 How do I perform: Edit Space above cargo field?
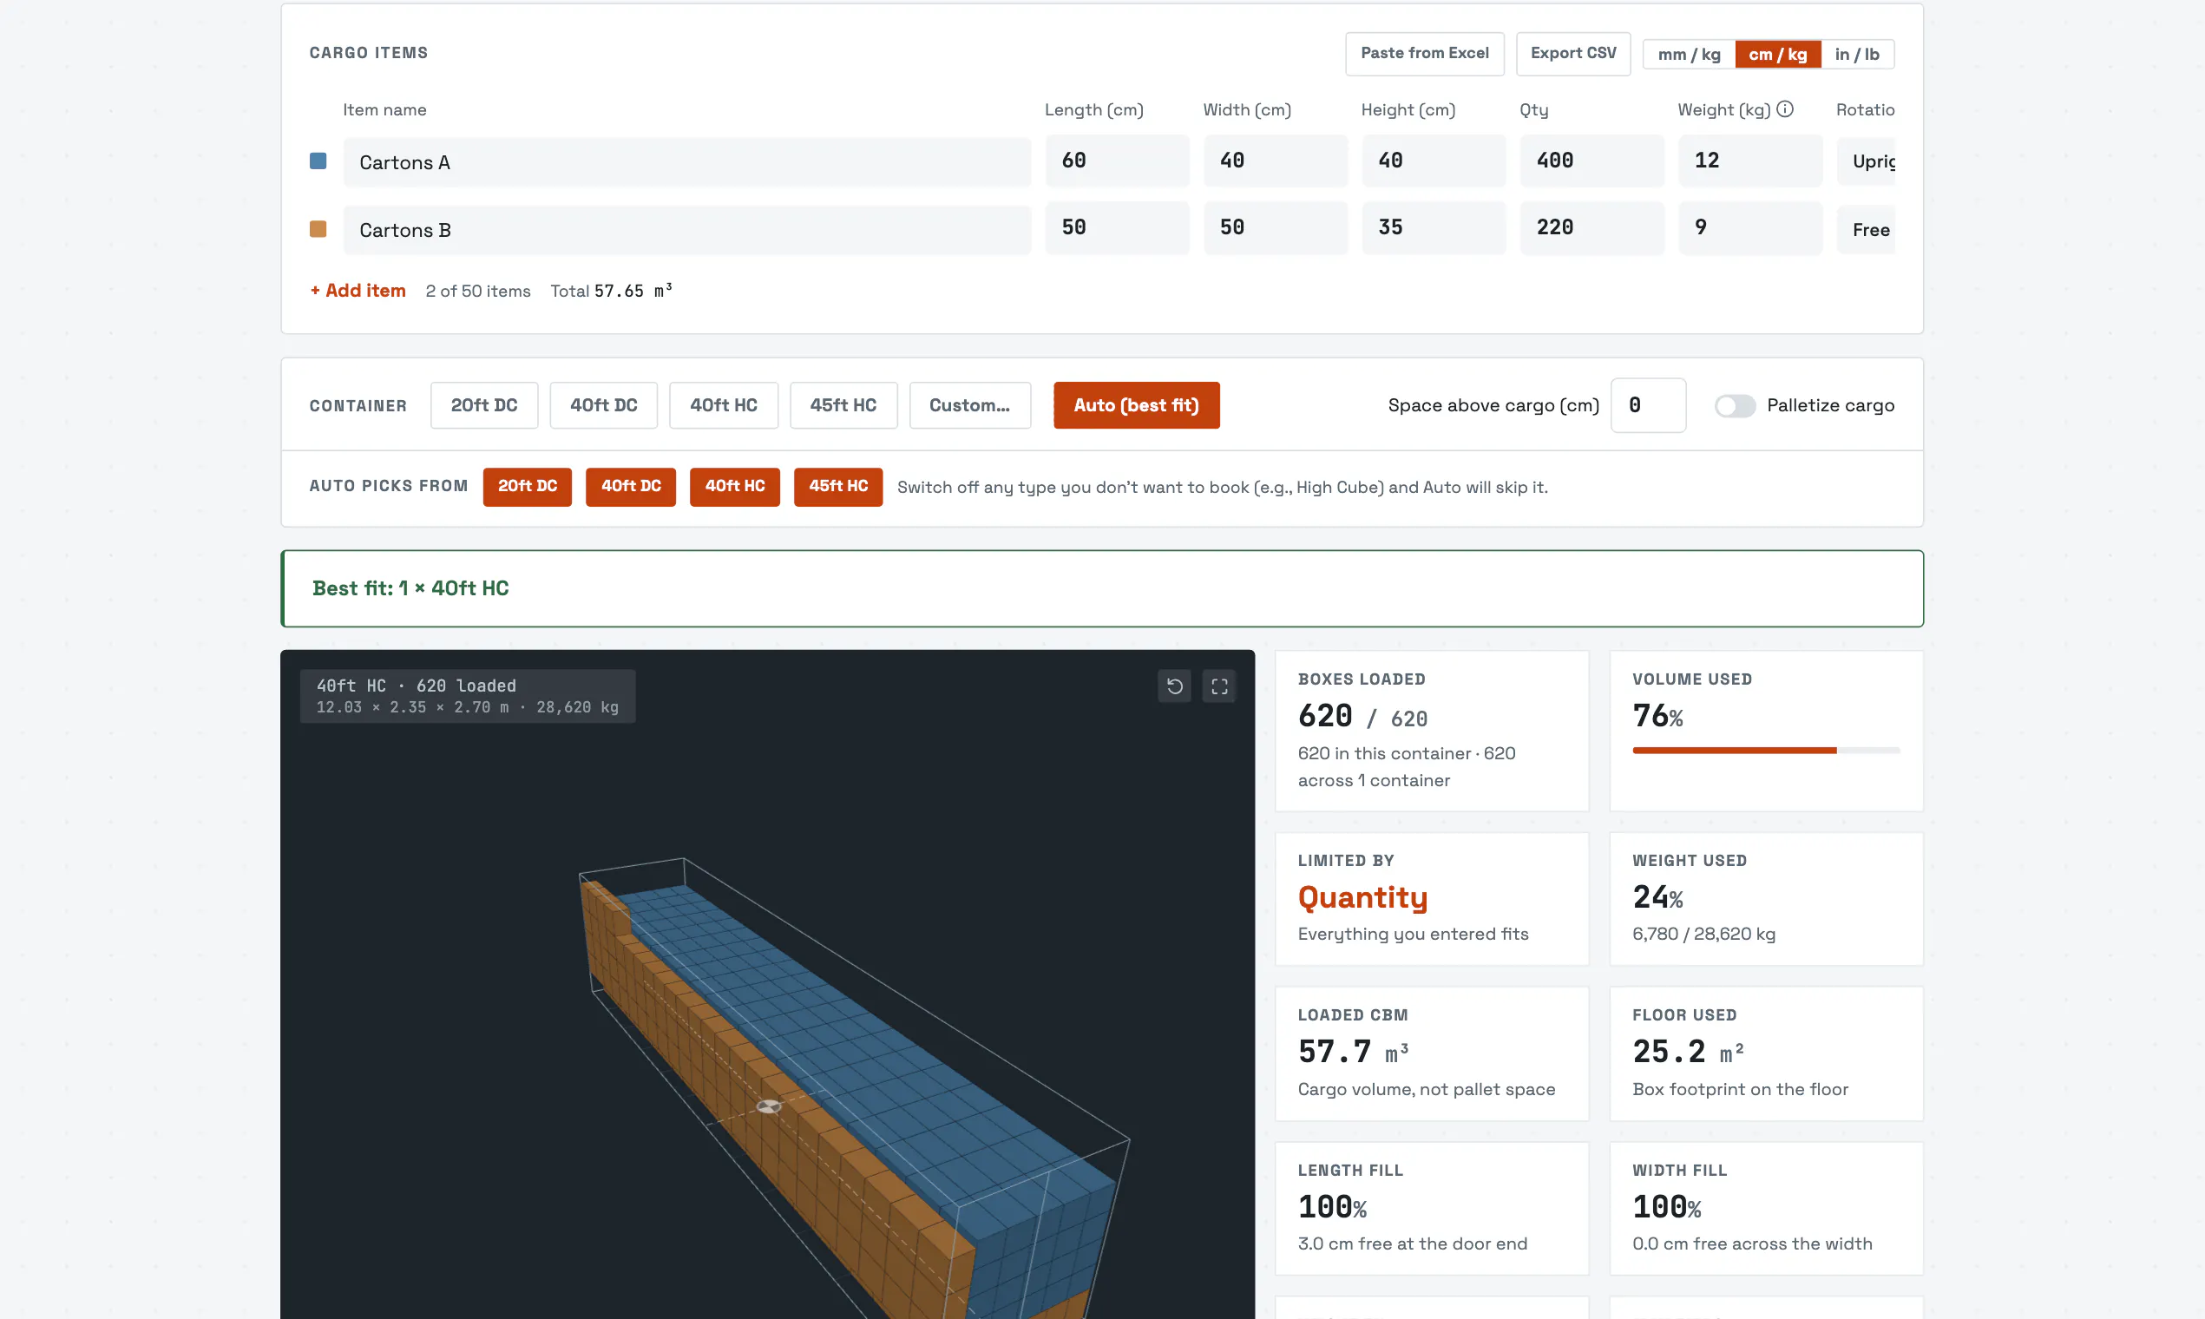[x=1649, y=405]
